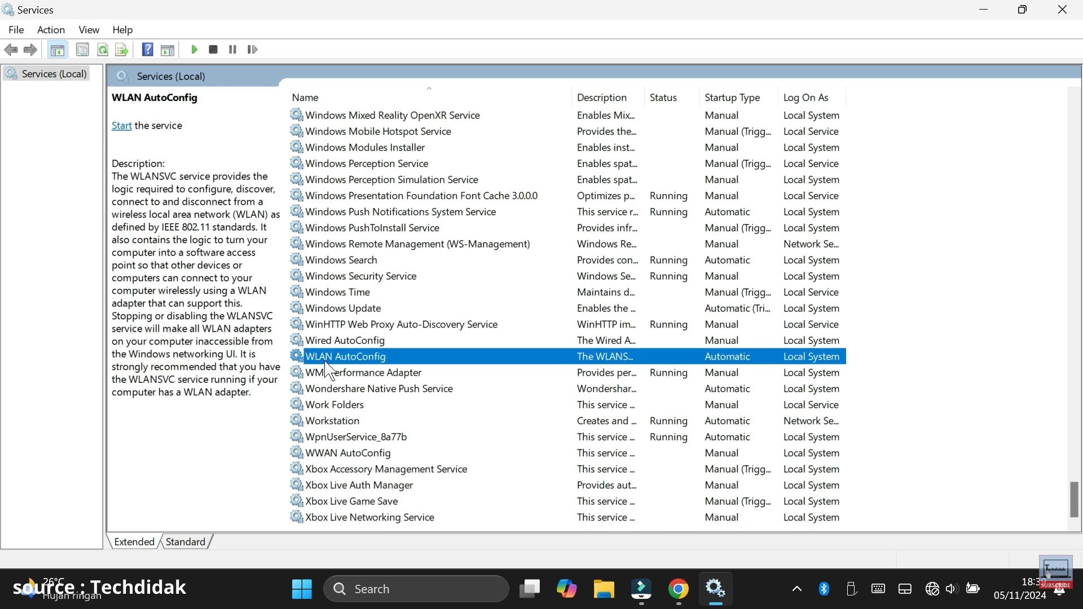1083x609 pixels.
Task: Click the Start the service link
Action: (121, 125)
